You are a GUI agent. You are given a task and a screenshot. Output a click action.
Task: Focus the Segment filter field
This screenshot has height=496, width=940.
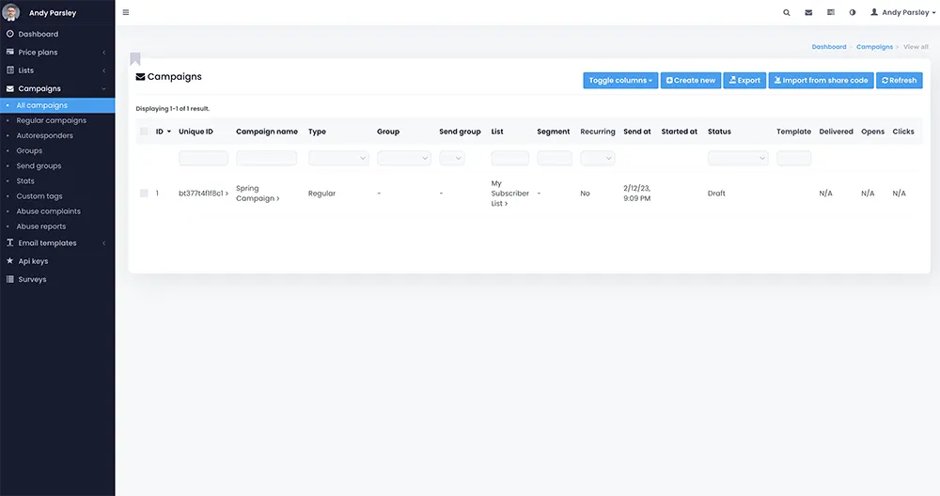tap(555, 158)
